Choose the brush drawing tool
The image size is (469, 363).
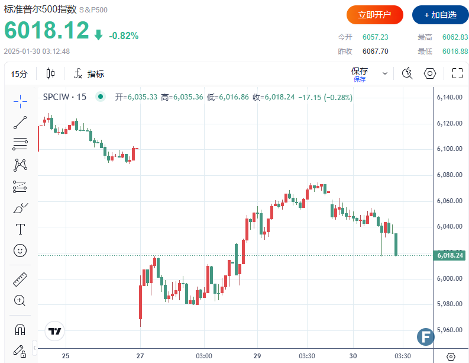20,208
